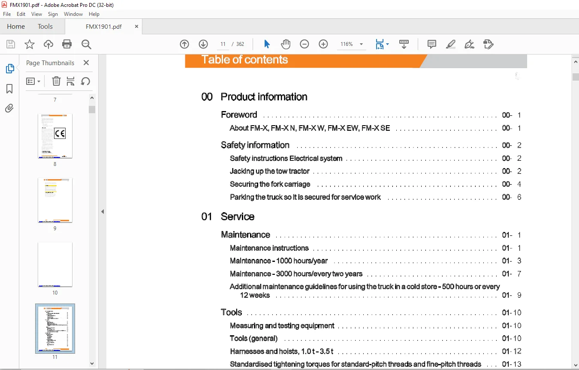
Task: Open the File menu
Action: 7,14
